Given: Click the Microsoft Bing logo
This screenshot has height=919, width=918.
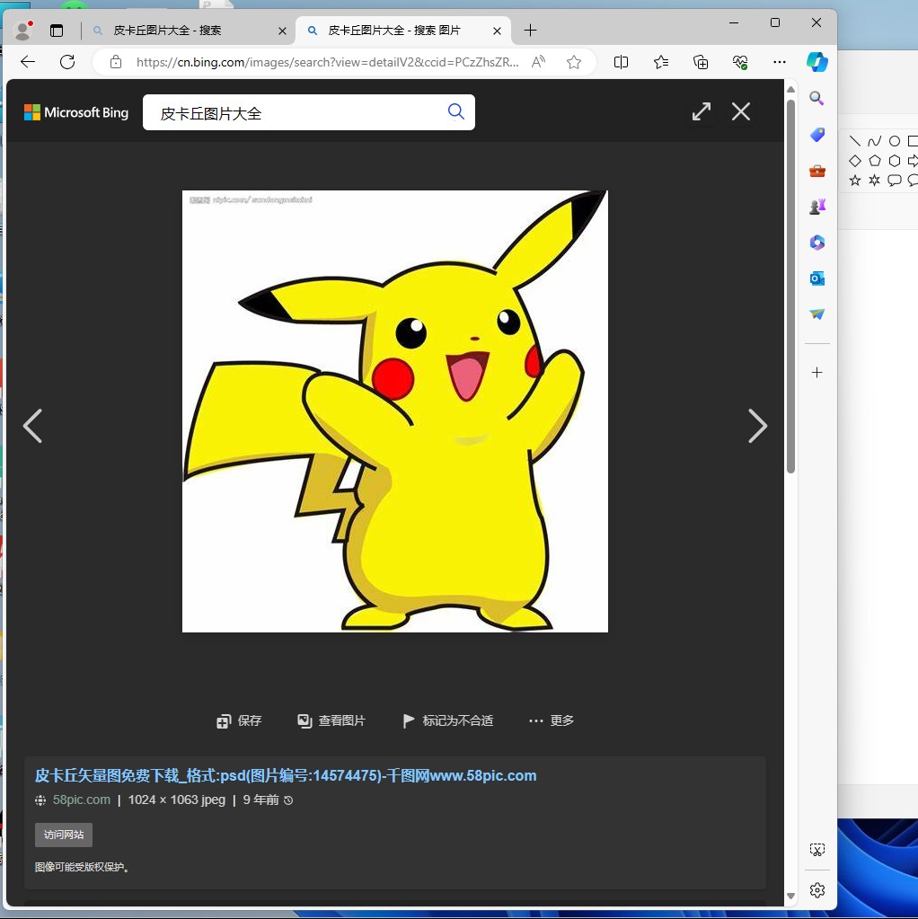Looking at the screenshot, I should point(76,112).
